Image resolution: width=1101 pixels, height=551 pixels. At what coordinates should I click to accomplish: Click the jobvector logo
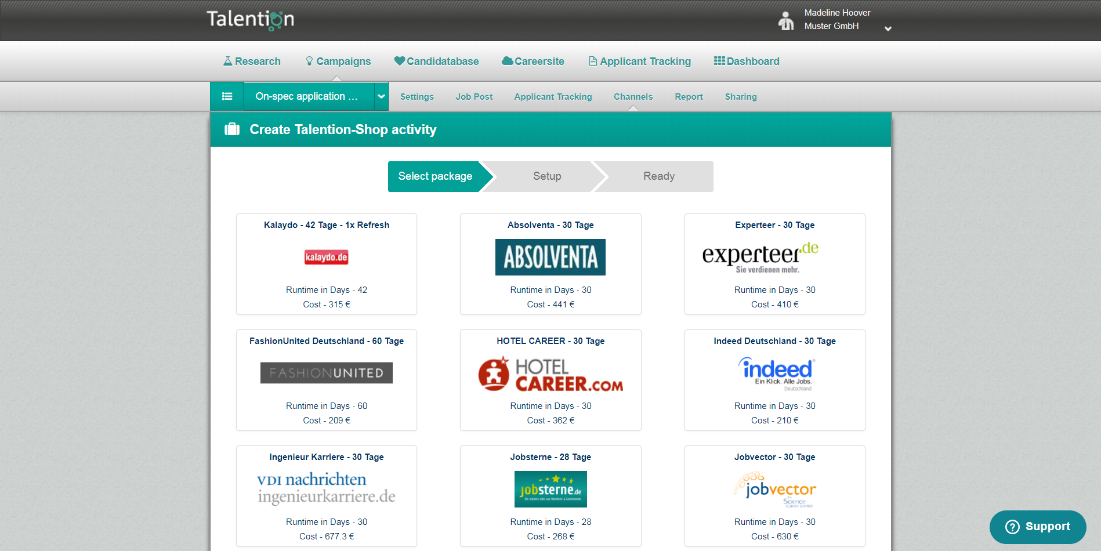tap(775, 490)
